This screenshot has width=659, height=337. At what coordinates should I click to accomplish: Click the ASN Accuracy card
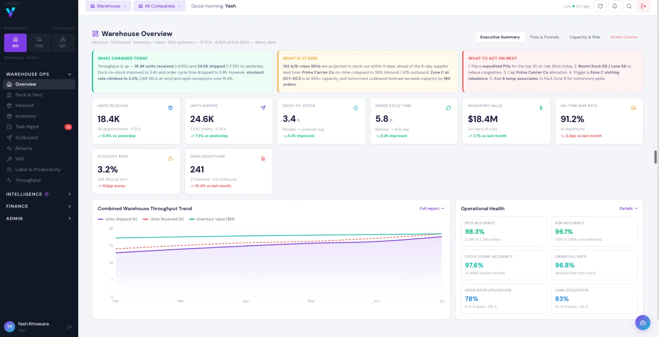[594, 231]
